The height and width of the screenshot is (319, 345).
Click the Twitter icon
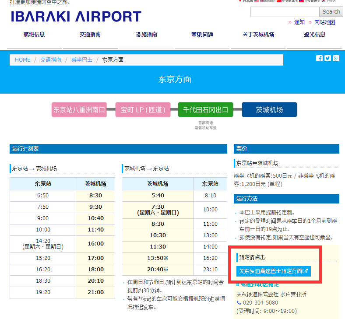coord(327,58)
